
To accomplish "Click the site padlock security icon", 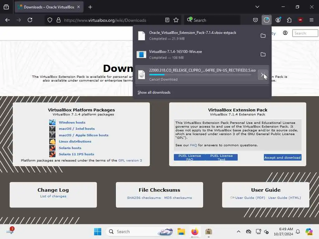I will [x=59, y=20].
